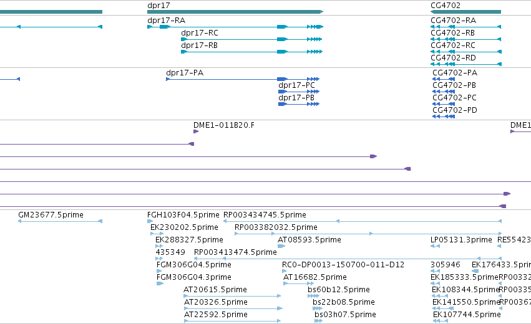This screenshot has height=324, width=531.
Task: Click the FGH103F04.5prime exon glyph
Action: click(150, 221)
